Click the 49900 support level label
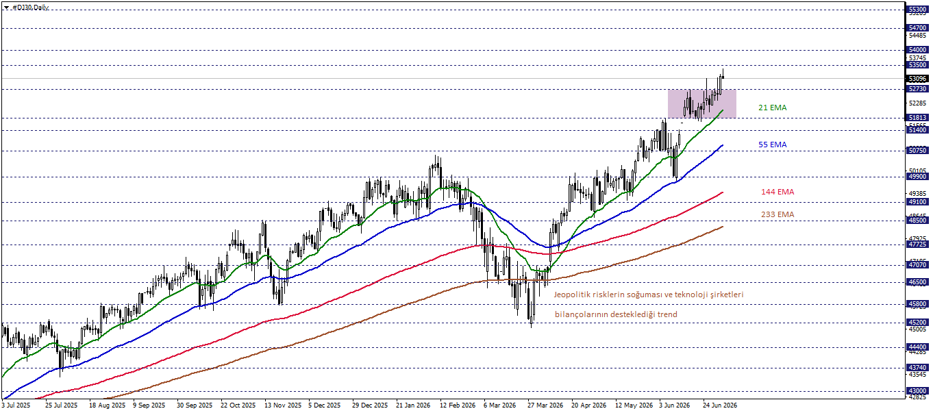This screenshot has width=933, height=413. [x=918, y=177]
